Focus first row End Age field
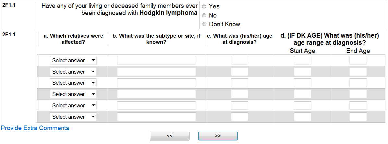 coord(358,60)
